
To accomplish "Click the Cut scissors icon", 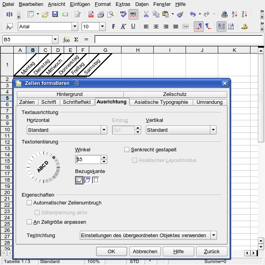I will click(146, 15).
